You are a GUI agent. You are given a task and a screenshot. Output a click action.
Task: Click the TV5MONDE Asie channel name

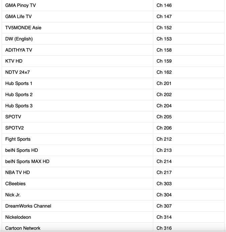click(23, 28)
